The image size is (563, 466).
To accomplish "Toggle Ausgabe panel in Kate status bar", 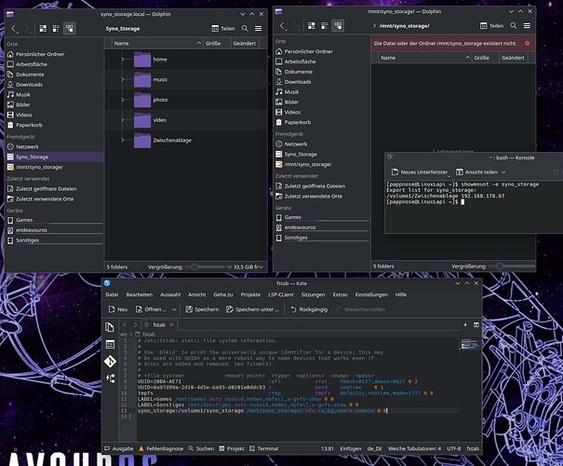I will (119, 448).
